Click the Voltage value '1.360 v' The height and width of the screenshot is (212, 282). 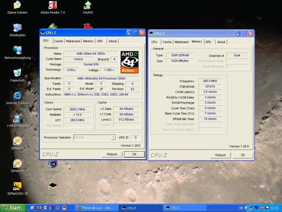coord(109,70)
